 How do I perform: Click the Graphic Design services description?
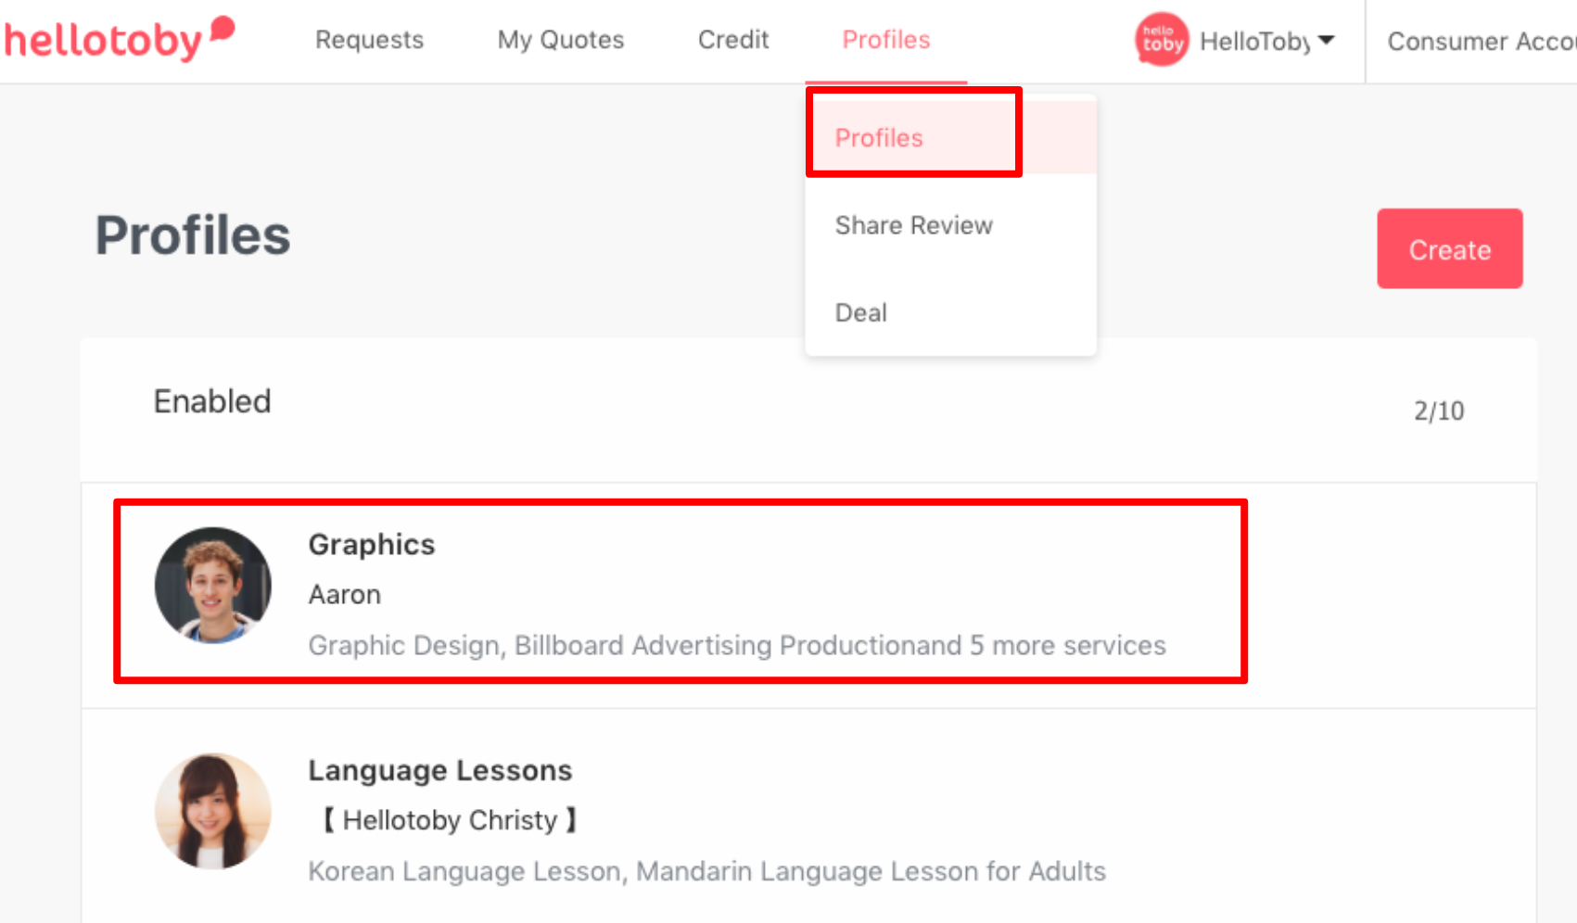tap(737, 645)
